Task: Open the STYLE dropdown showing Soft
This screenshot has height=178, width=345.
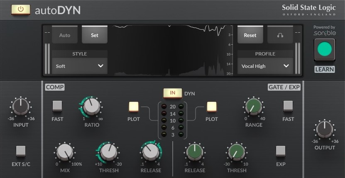Action: point(80,66)
